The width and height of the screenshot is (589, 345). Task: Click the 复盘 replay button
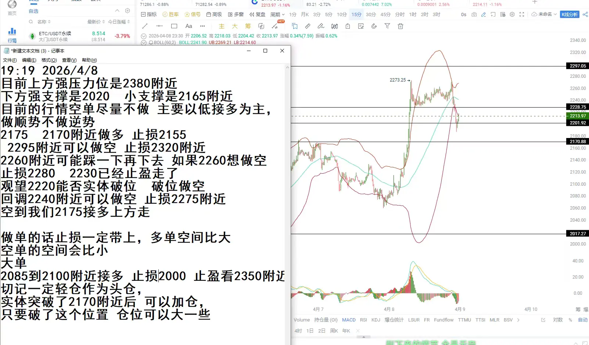coord(258,14)
